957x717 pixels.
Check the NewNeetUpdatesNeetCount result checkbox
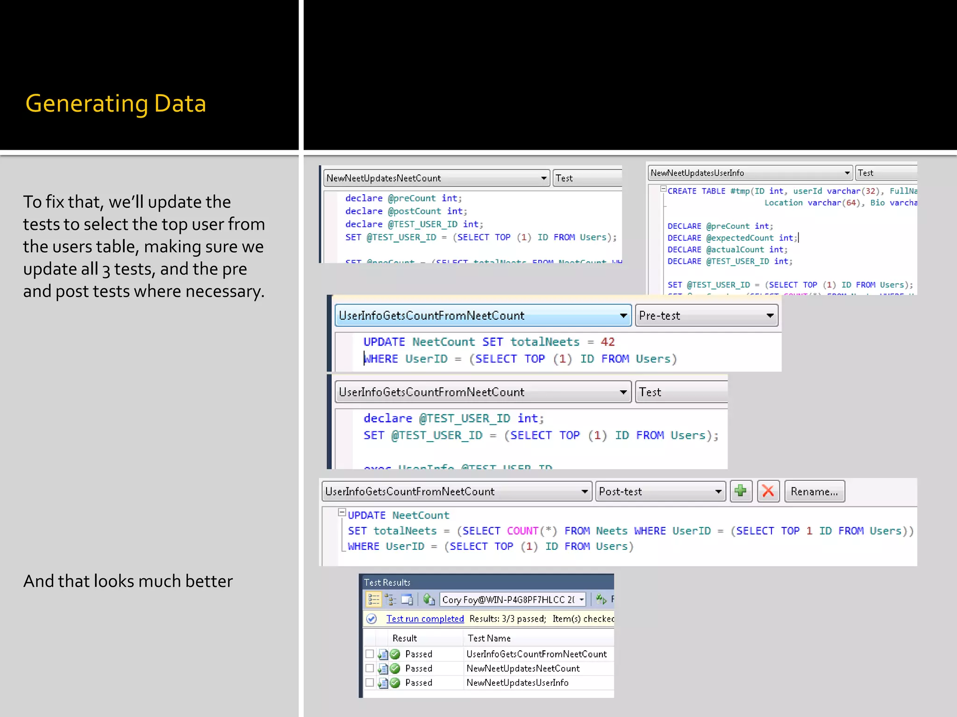click(370, 668)
